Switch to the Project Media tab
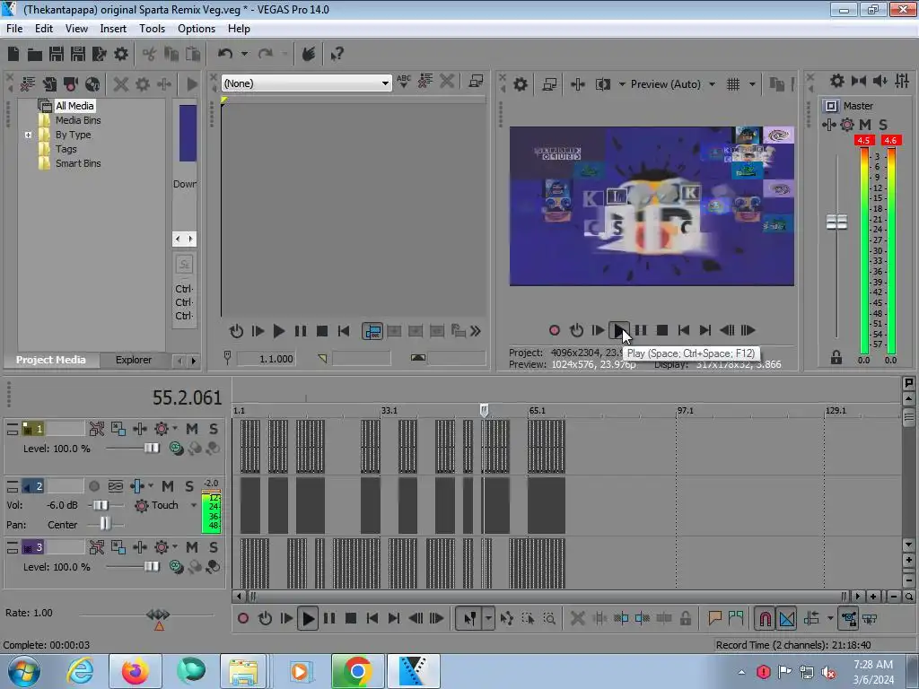This screenshot has width=919, height=689. (x=50, y=360)
